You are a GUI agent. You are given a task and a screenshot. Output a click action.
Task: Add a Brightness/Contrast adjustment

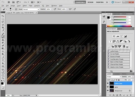tap(114, 36)
